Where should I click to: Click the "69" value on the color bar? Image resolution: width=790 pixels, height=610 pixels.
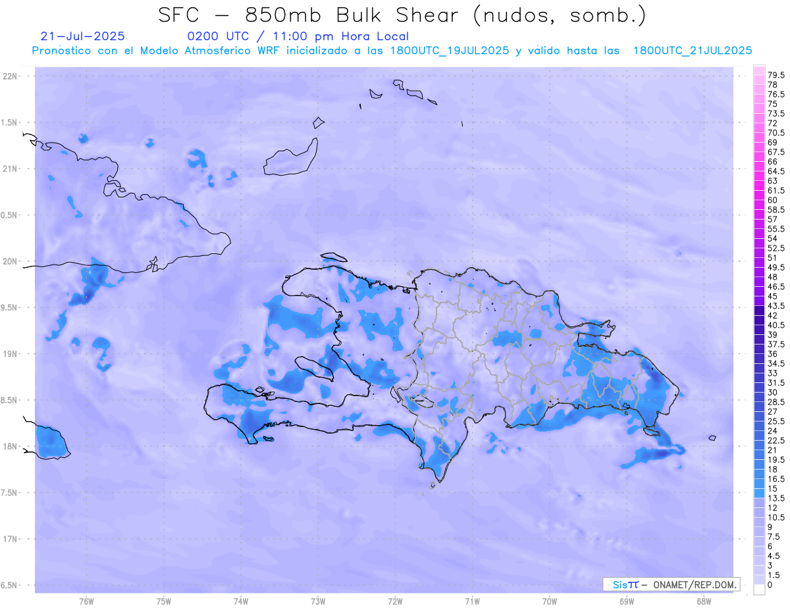click(773, 142)
